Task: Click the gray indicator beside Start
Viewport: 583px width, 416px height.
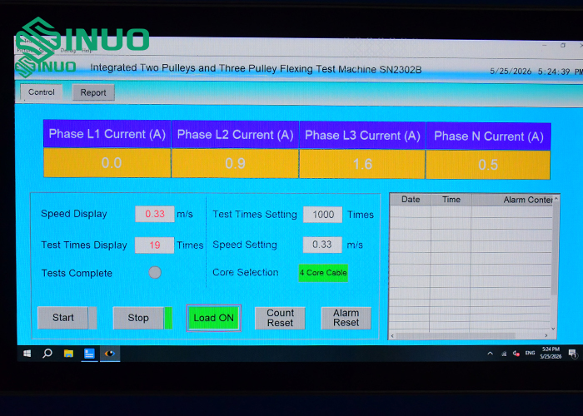Action: [x=92, y=318]
